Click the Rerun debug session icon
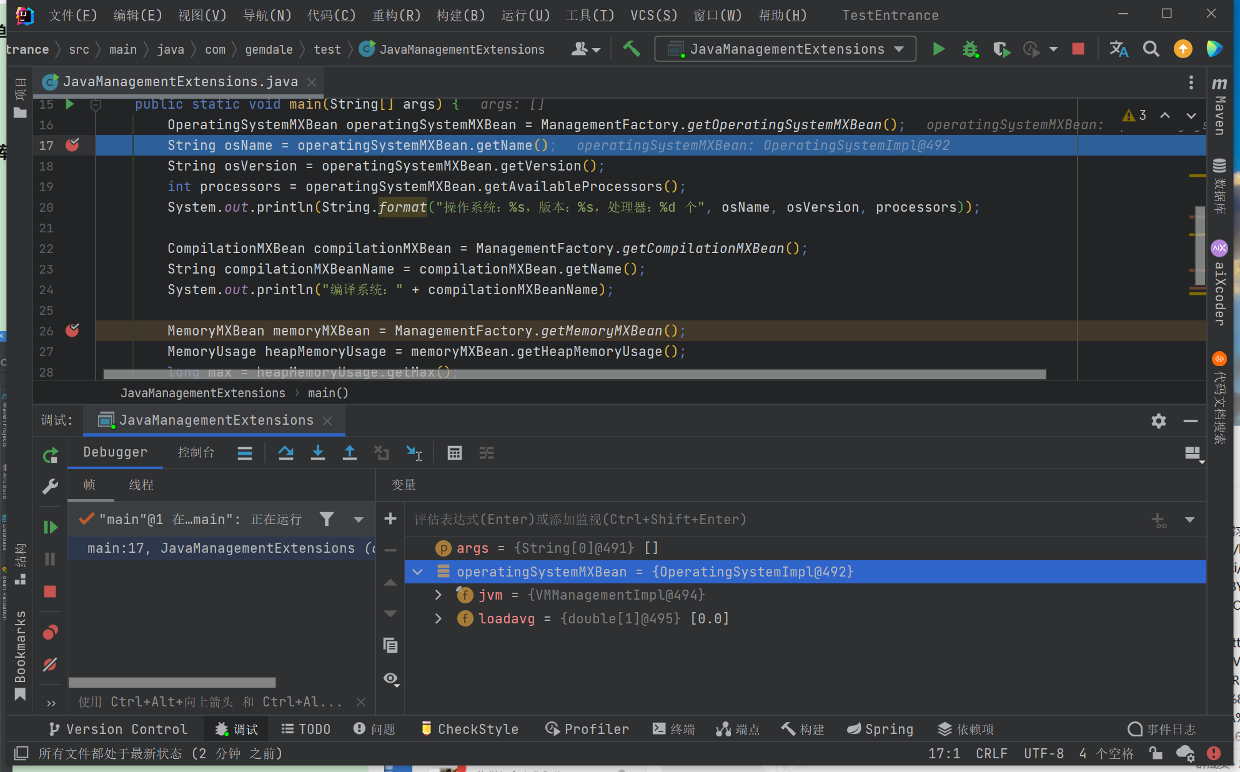The image size is (1240, 772). tap(51, 455)
